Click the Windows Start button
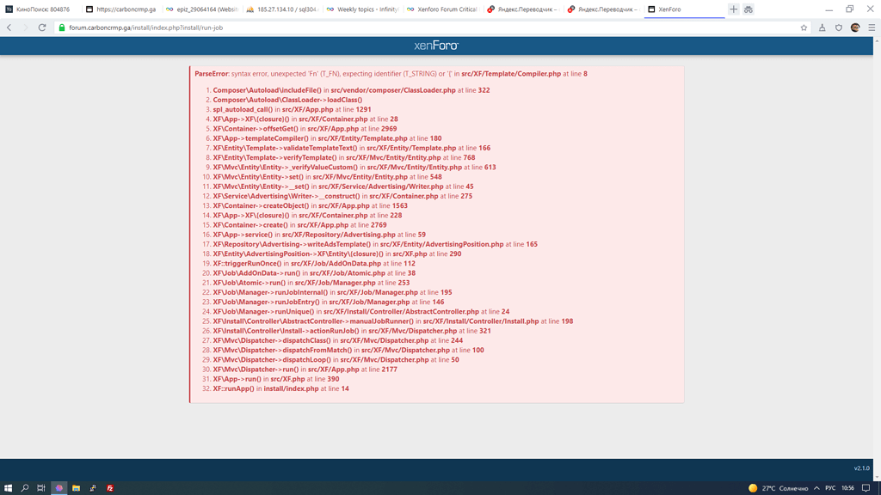The width and height of the screenshot is (881, 495). [9, 488]
